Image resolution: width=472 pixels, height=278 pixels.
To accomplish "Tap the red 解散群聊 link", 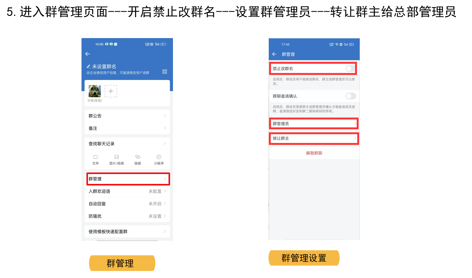I will (x=314, y=153).
